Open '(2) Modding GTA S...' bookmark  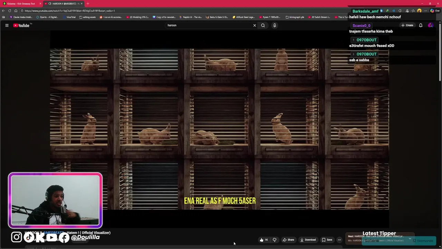pos(137,17)
